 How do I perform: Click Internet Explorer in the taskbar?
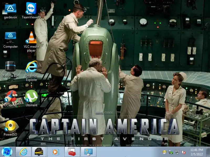[x=23, y=152]
